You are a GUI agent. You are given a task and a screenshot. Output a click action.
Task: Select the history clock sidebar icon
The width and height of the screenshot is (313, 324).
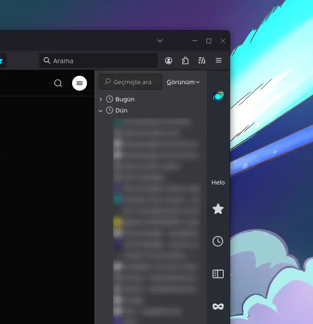coord(218,241)
